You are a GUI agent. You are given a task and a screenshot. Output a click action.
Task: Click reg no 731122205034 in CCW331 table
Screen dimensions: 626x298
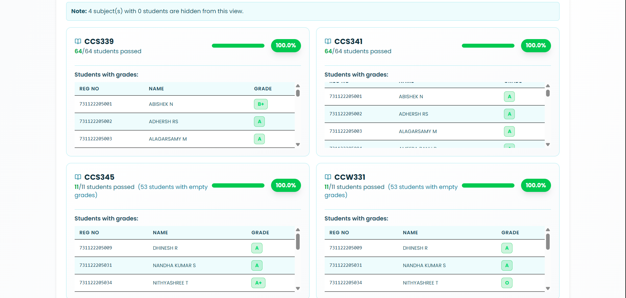(x=346, y=283)
